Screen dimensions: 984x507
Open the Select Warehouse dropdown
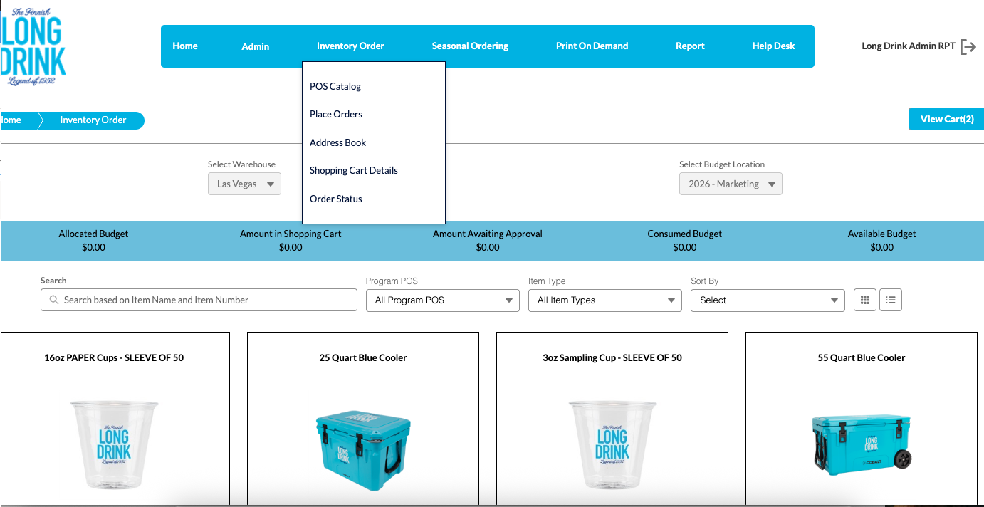coord(245,184)
